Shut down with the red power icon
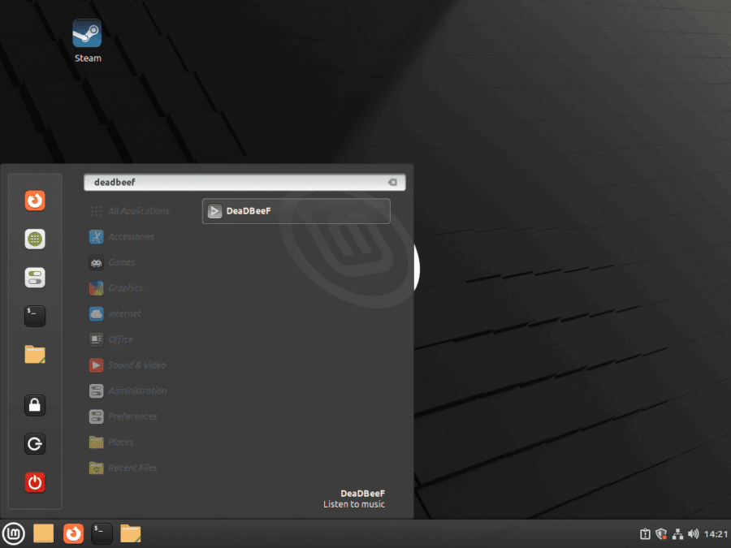This screenshot has width=731, height=548. coord(34,481)
